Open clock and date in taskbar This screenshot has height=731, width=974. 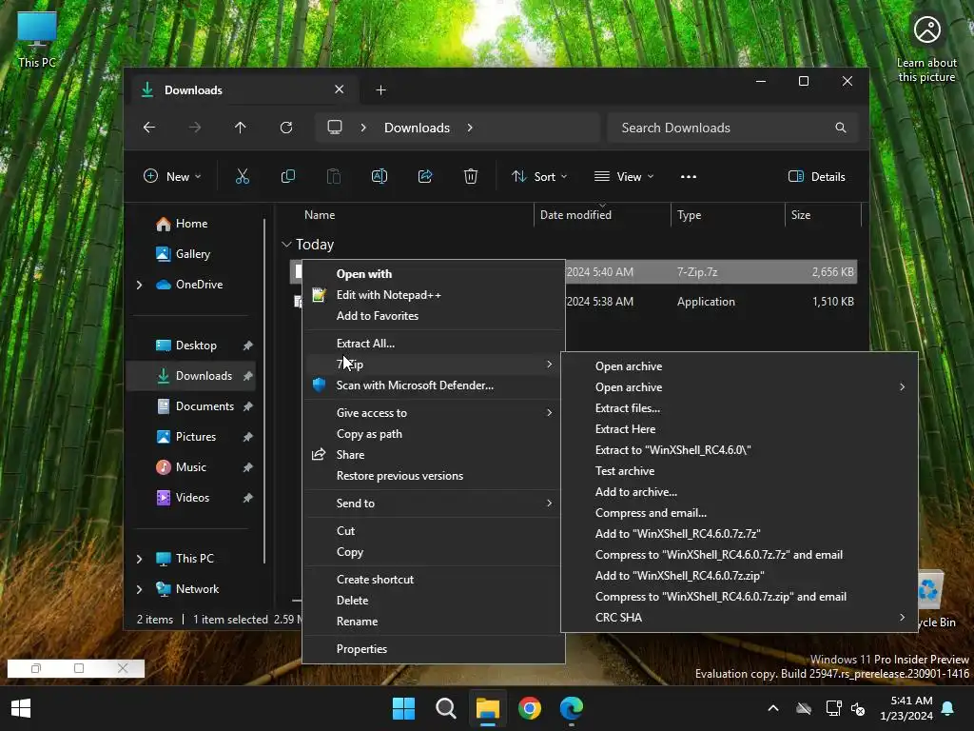tap(906, 708)
